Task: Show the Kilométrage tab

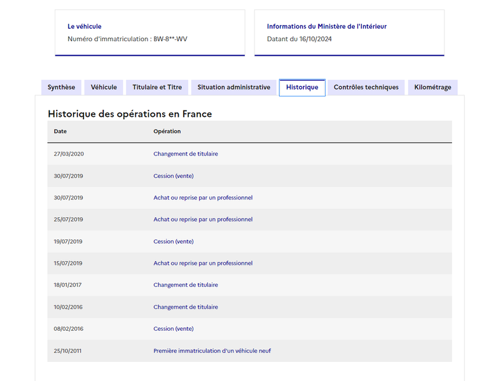Action: (x=432, y=87)
